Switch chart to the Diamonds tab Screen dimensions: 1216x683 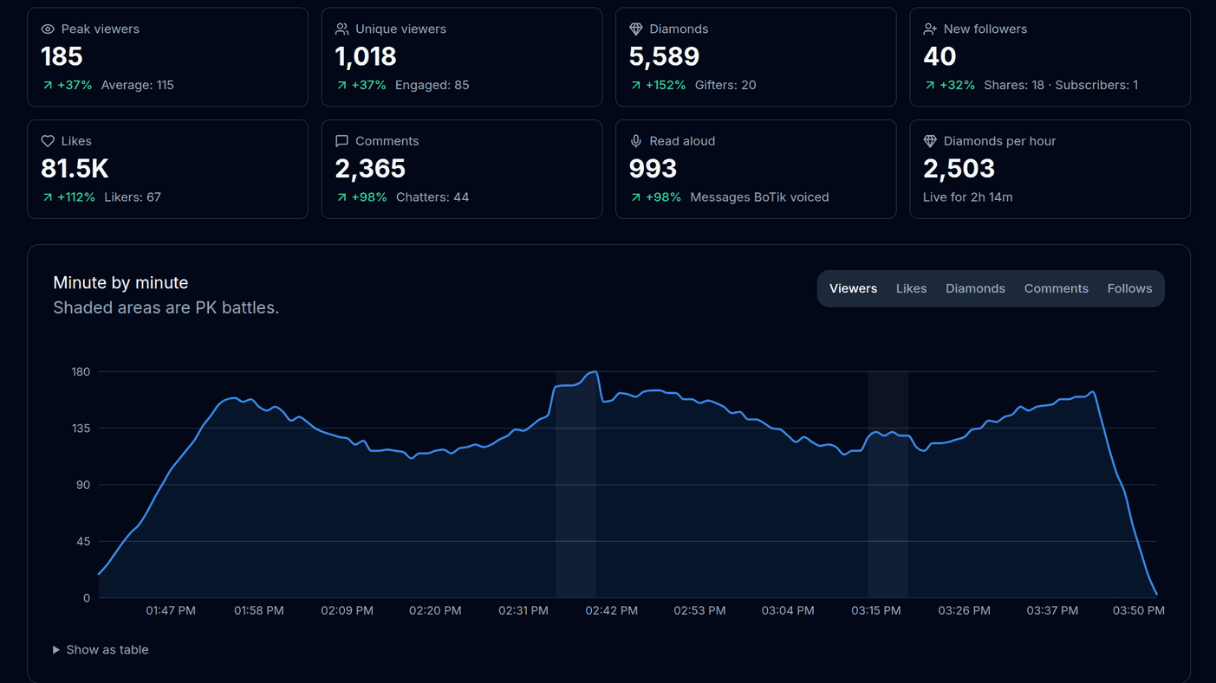(975, 289)
